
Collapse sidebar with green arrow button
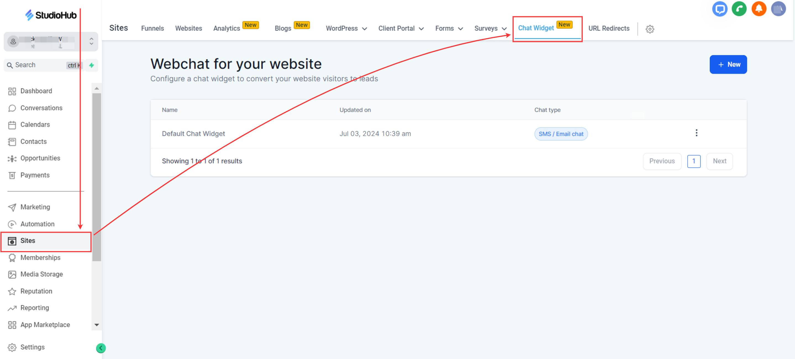pyautogui.click(x=101, y=348)
